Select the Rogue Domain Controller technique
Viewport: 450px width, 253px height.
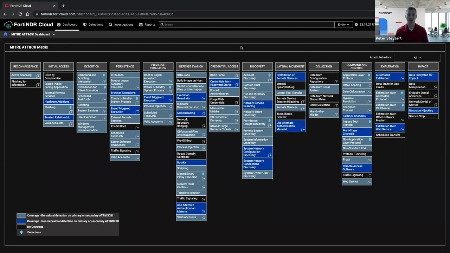coord(191,155)
